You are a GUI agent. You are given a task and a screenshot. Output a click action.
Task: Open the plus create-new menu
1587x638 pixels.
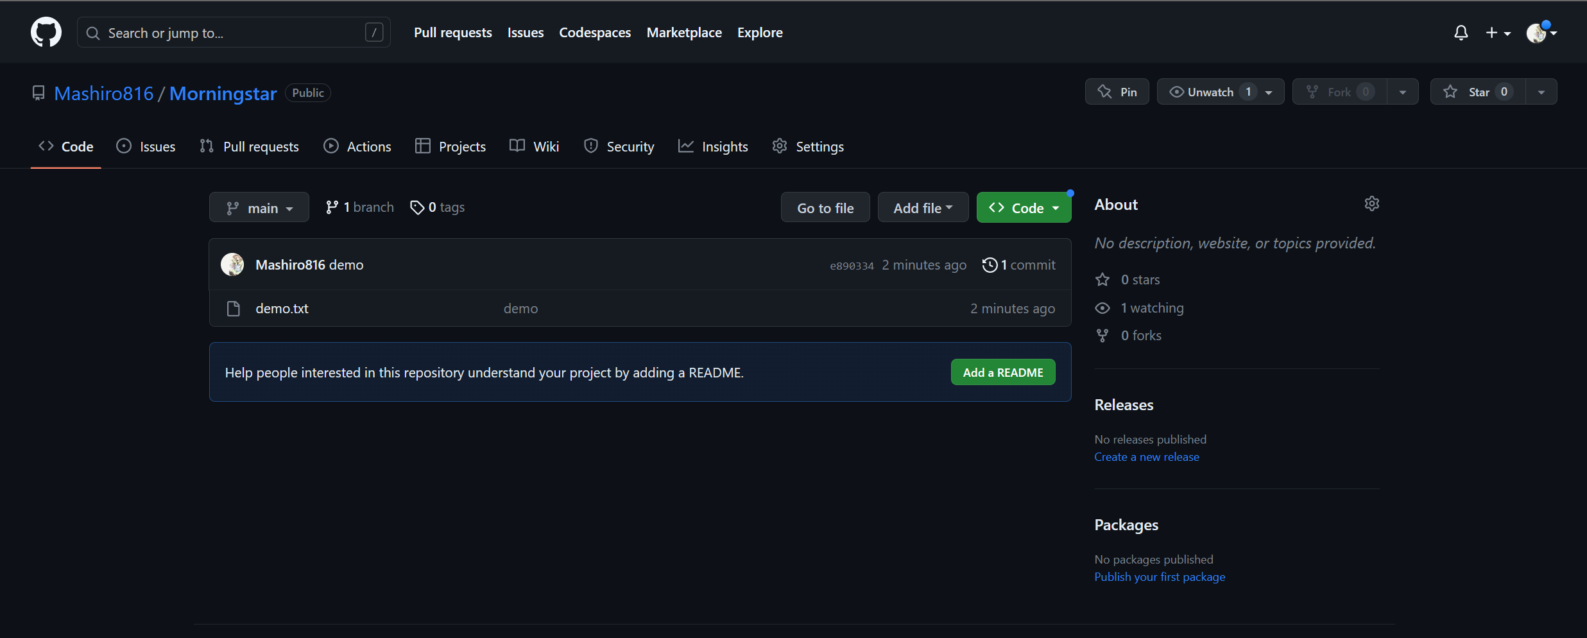pyautogui.click(x=1498, y=33)
